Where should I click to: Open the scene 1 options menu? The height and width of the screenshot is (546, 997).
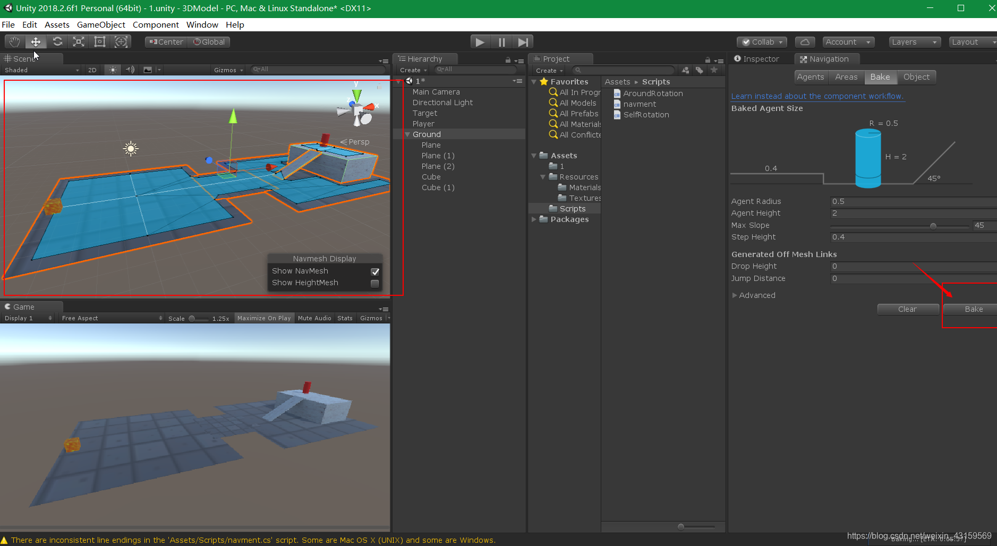click(517, 81)
